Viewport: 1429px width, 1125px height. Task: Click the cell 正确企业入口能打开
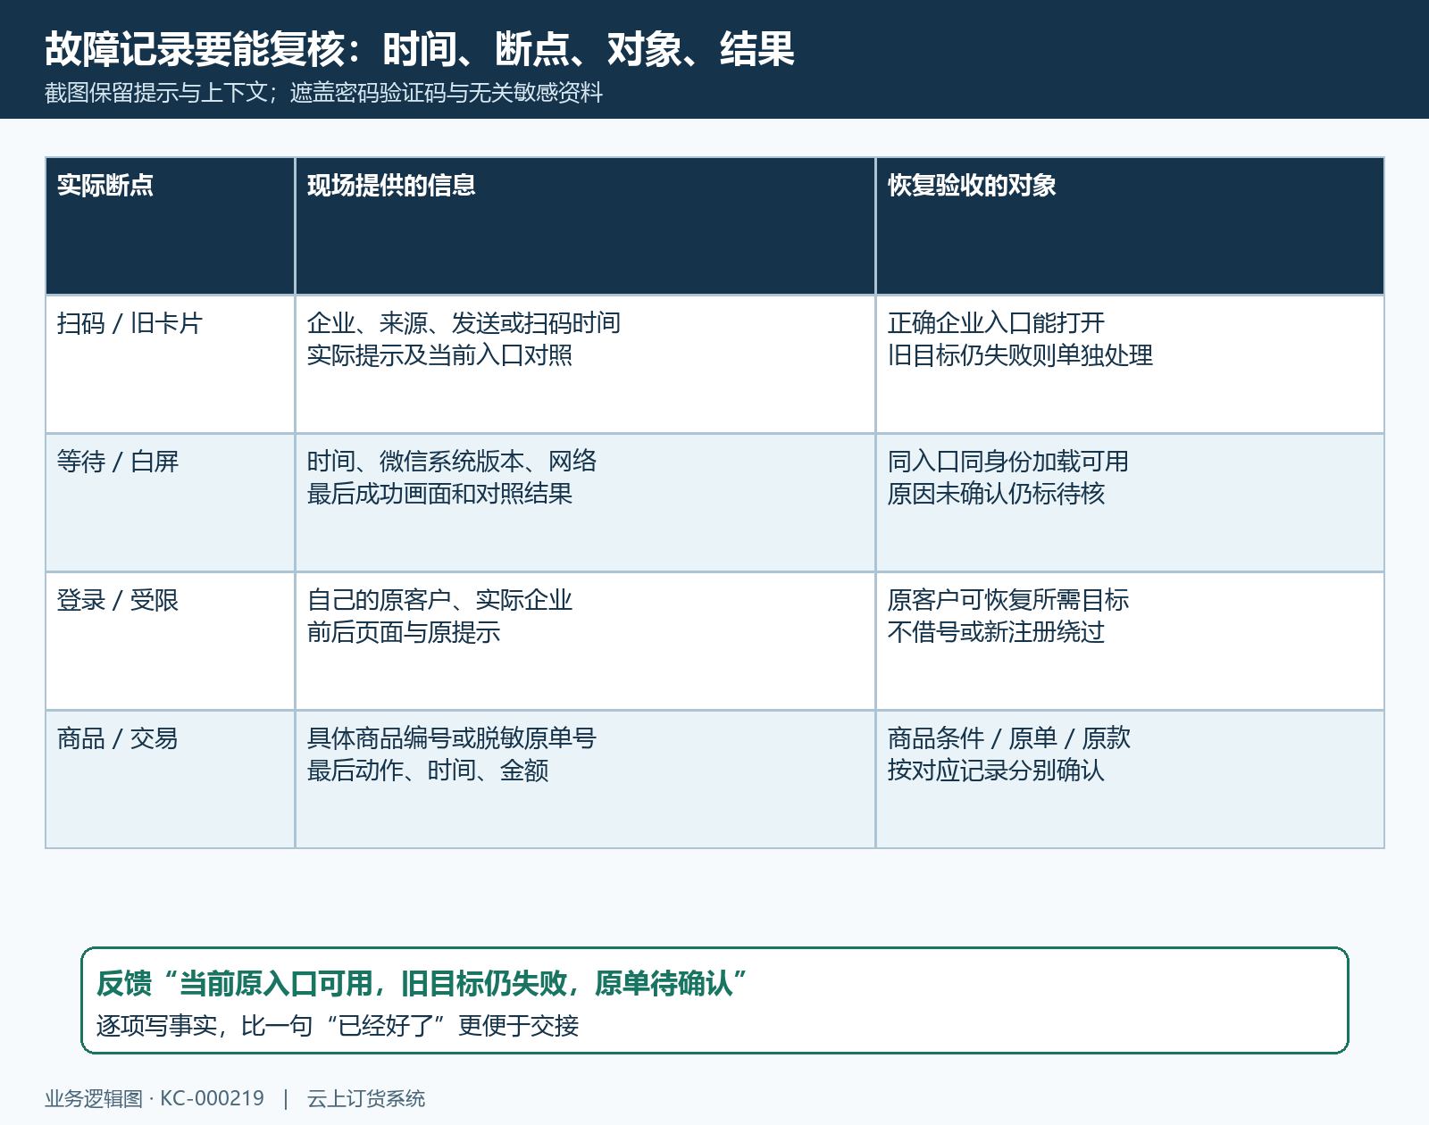coord(1130,364)
